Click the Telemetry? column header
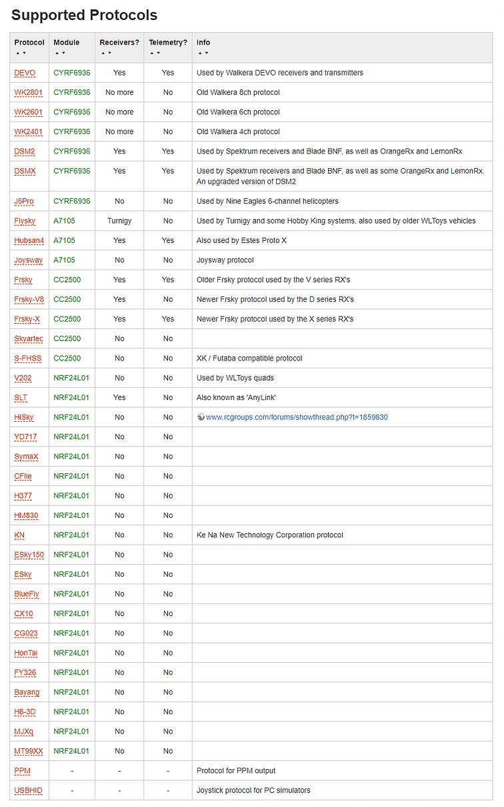Image resolution: width=504 pixels, height=807 pixels. pyautogui.click(x=168, y=42)
